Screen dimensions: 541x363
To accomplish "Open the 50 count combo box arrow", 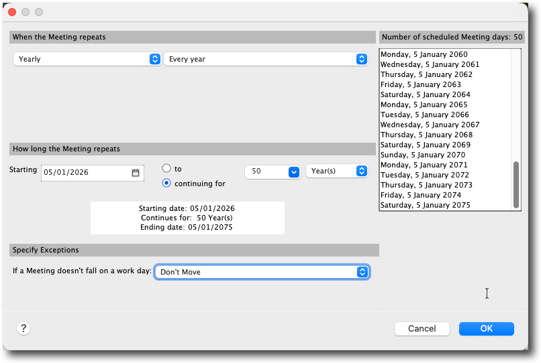I will point(293,171).
